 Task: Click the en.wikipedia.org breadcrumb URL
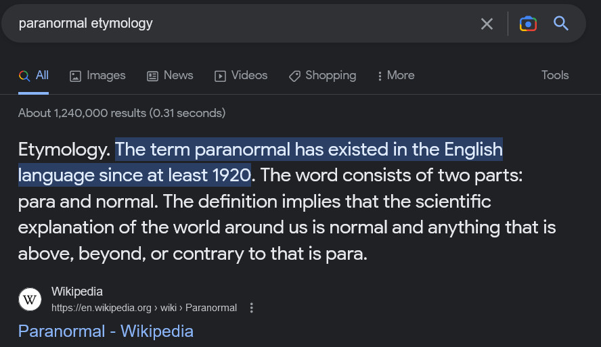click(143, 308)
